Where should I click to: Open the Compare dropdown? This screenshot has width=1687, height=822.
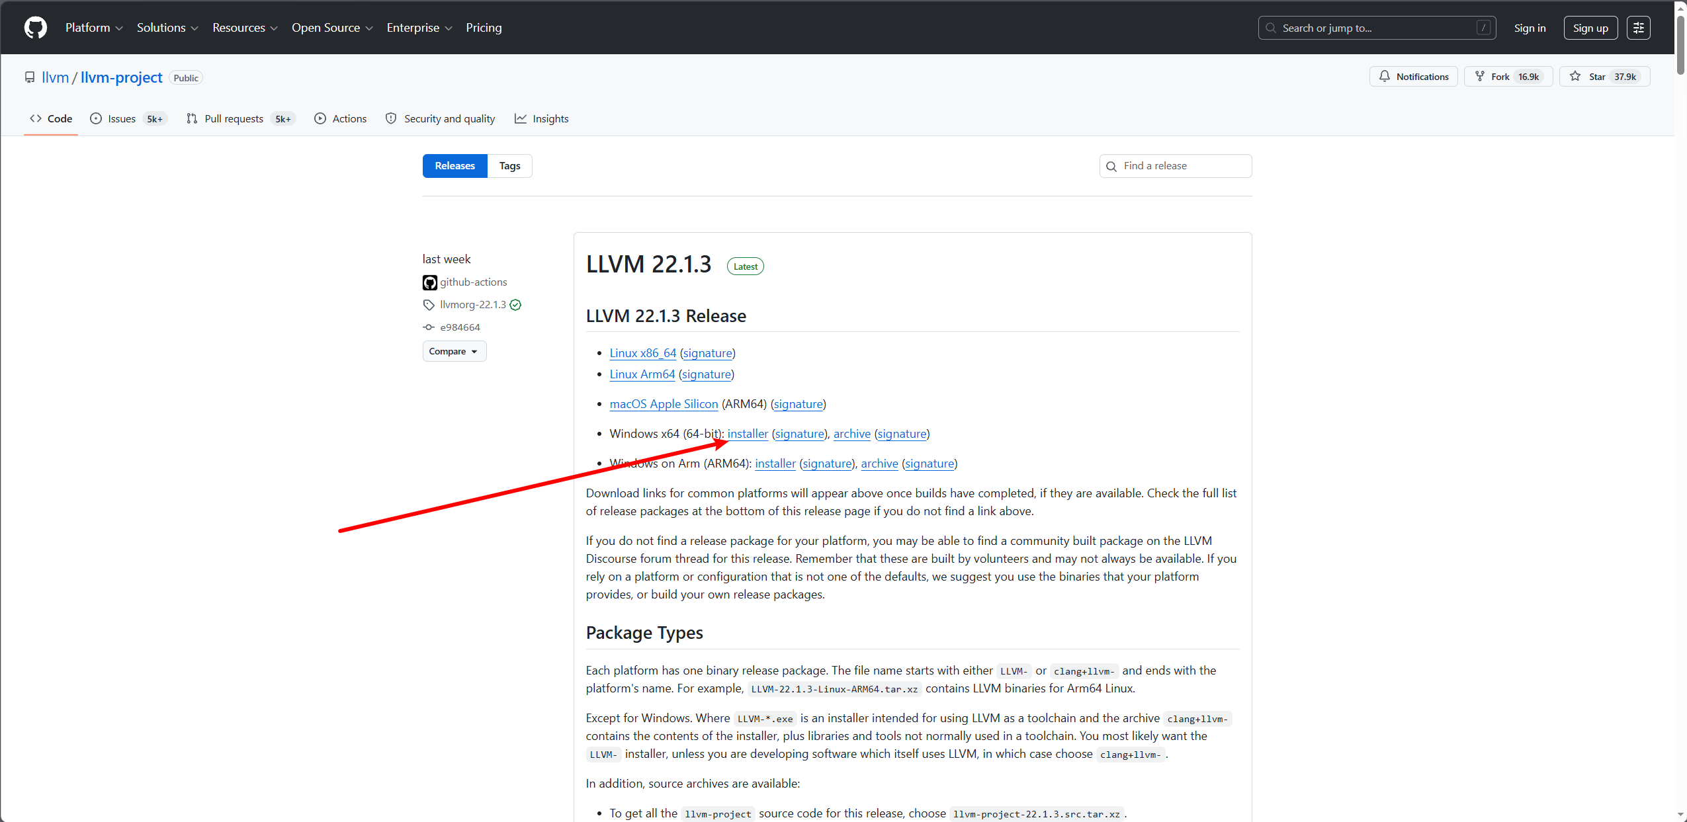(454, 351)
